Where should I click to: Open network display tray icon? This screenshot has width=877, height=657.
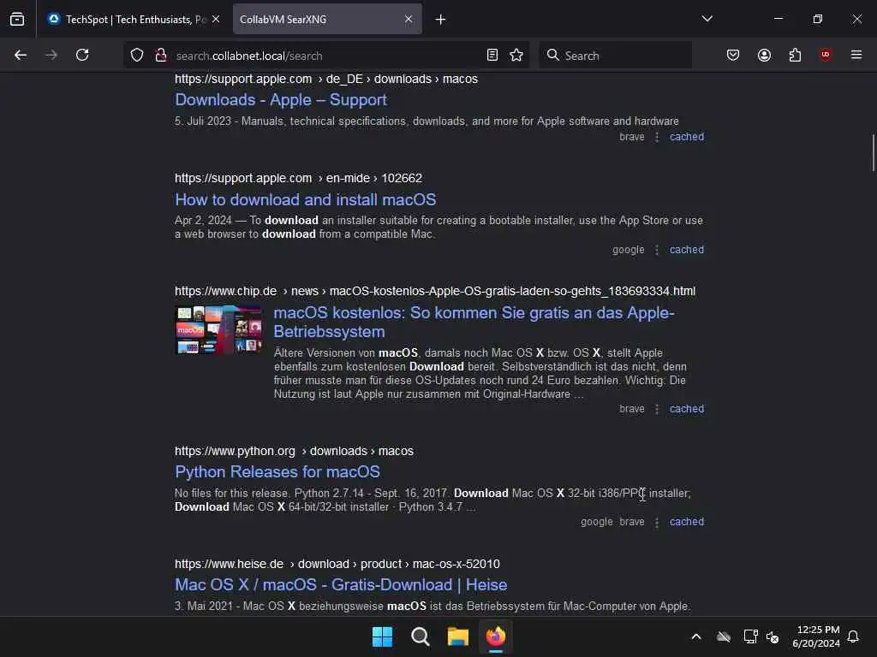750,636
